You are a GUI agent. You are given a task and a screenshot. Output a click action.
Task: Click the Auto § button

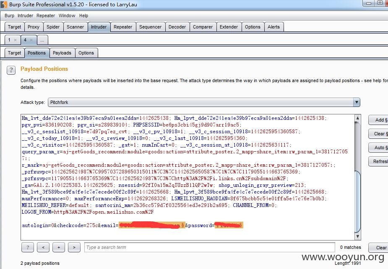[x=378, y=147]
